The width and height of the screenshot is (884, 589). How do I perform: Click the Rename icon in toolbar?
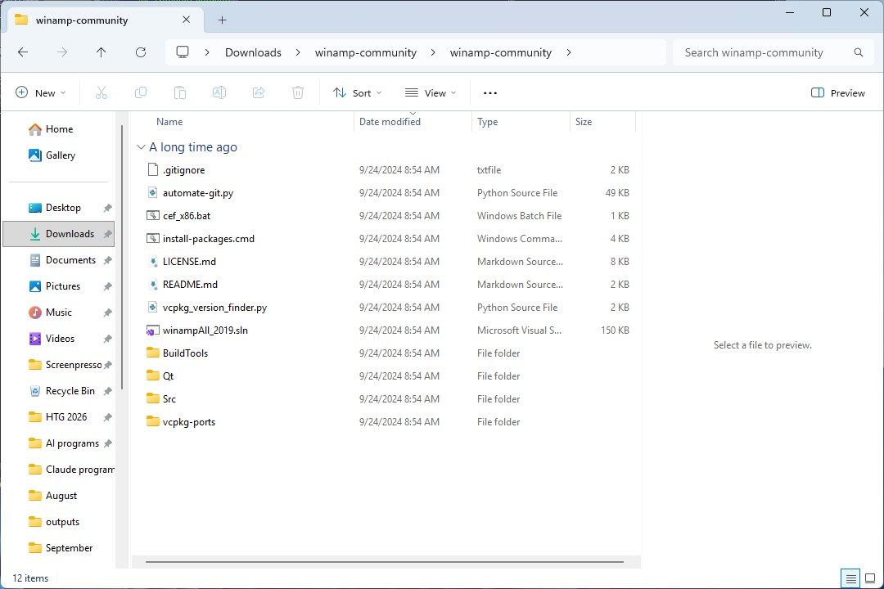[219, 93]
